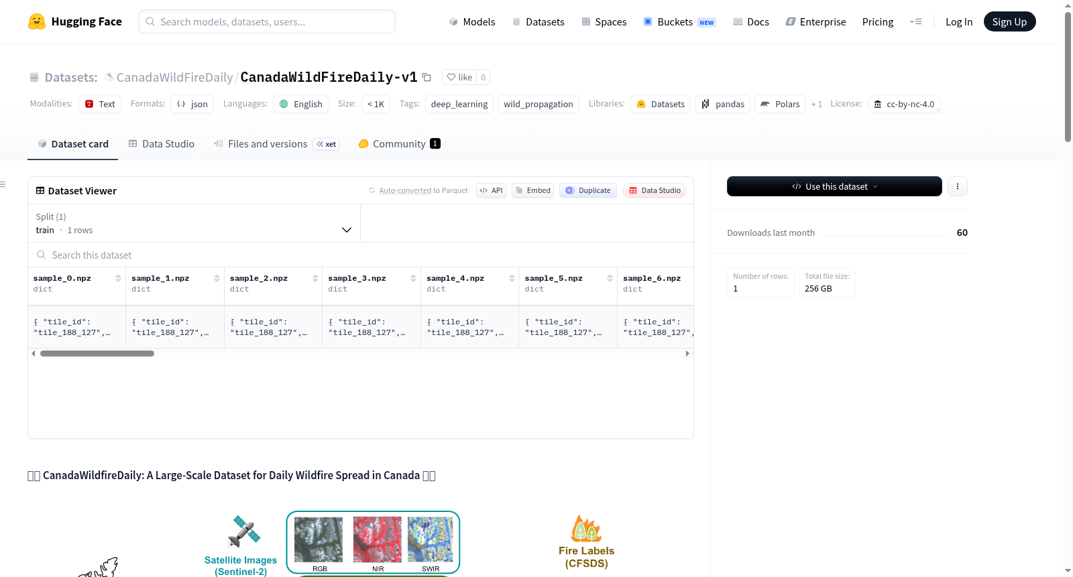Click the Log In link

959,21
